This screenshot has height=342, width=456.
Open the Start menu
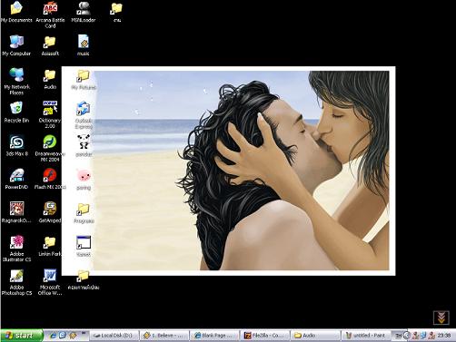pos(21,336)
